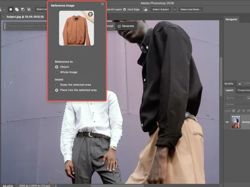
Task: Select the Whole Image reference option
Action: coord(56,72)
